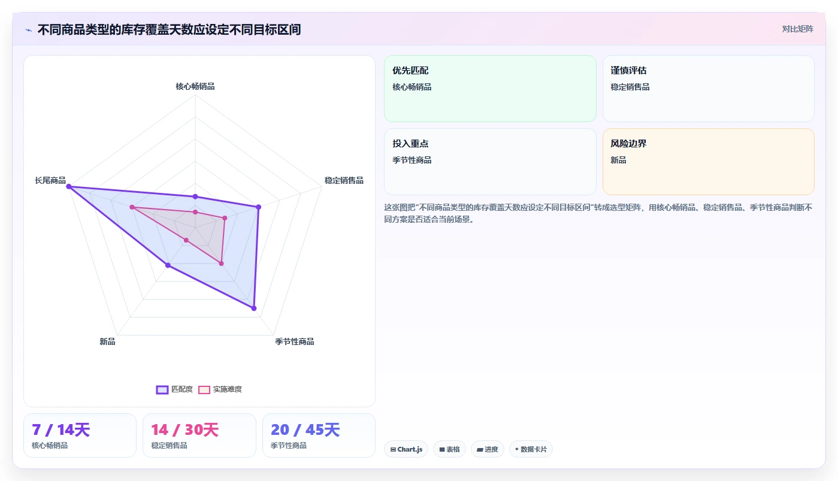The height and width of the screenshot is (481, 838).
Task: Click the 匹配度 legend label text
Action: pyautogui.click(x=182, y=389)
